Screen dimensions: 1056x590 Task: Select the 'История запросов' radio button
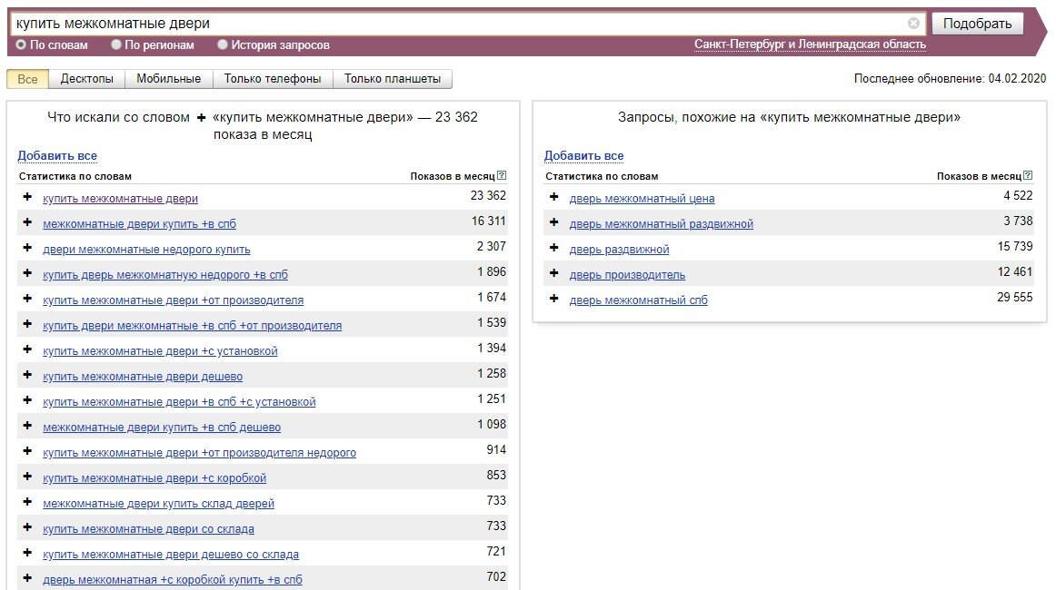[x=223, y=44]
